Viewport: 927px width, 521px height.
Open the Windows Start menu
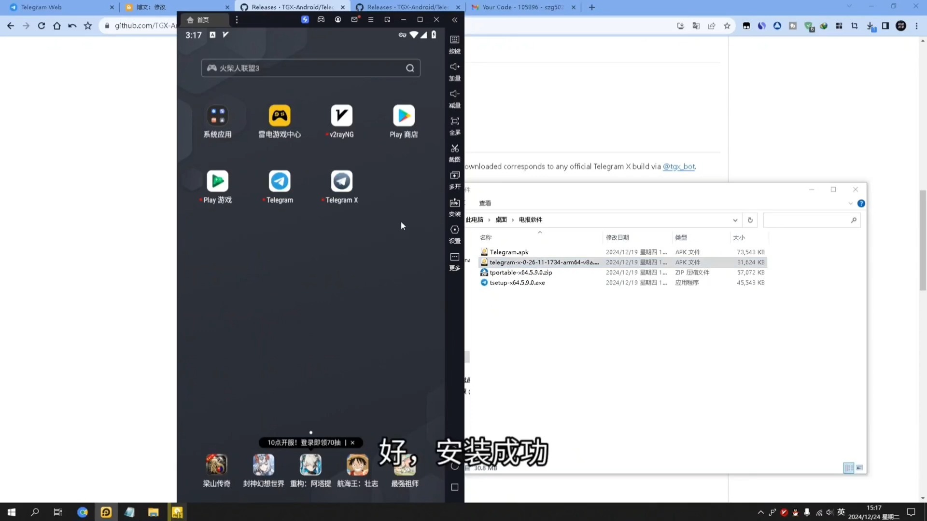pyautogui.click(x=12, y=512)
